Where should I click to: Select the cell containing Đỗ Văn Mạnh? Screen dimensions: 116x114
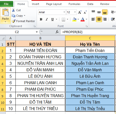[x=90, y=70]
